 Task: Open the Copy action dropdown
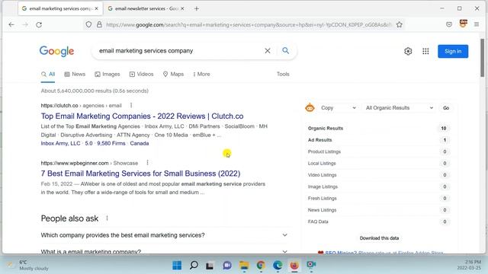click(338, 108)
